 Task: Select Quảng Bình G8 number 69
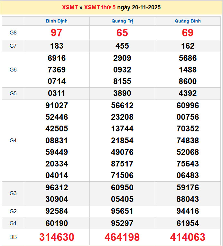click(188, 33)
